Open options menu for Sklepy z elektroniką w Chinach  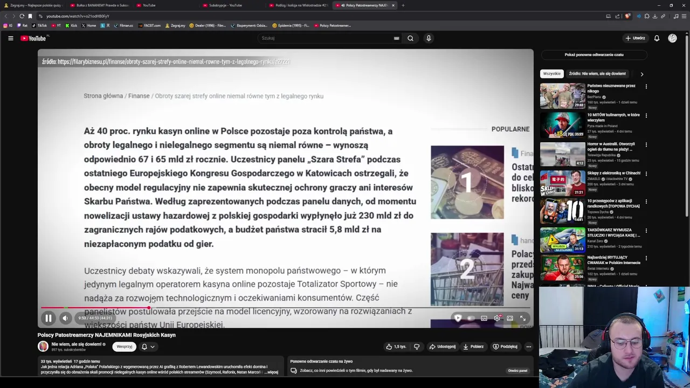tap(646, 174)
